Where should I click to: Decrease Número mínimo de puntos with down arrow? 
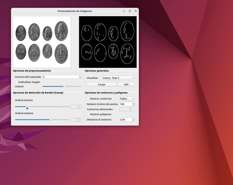(x=134, y=105)
